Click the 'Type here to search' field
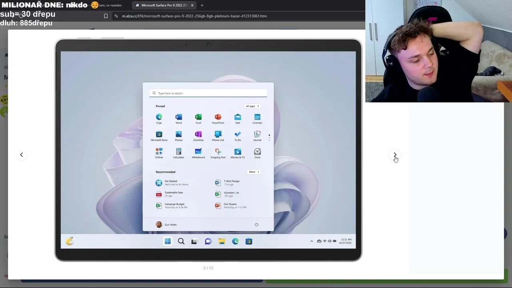The width and height of the screenshot is (512, 288). [x=208, y=93]
